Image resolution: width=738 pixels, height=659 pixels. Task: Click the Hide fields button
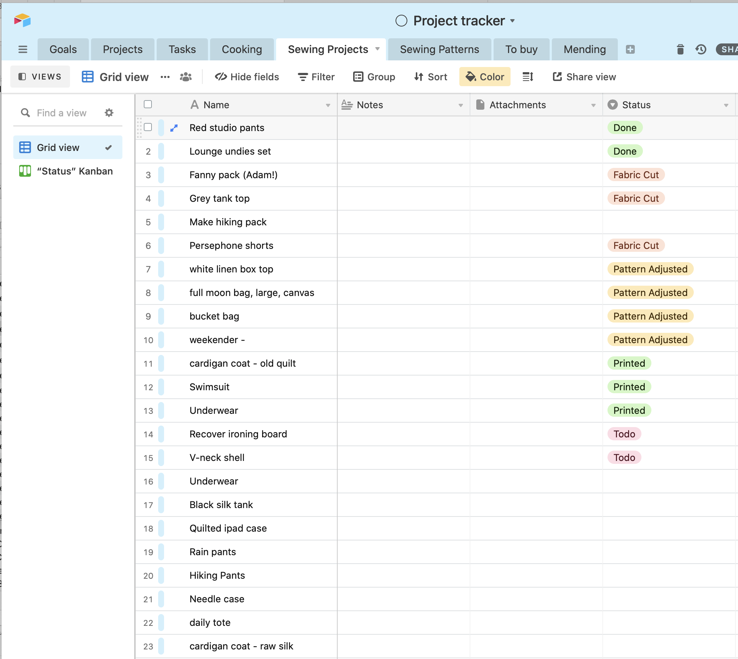[247, 77]
